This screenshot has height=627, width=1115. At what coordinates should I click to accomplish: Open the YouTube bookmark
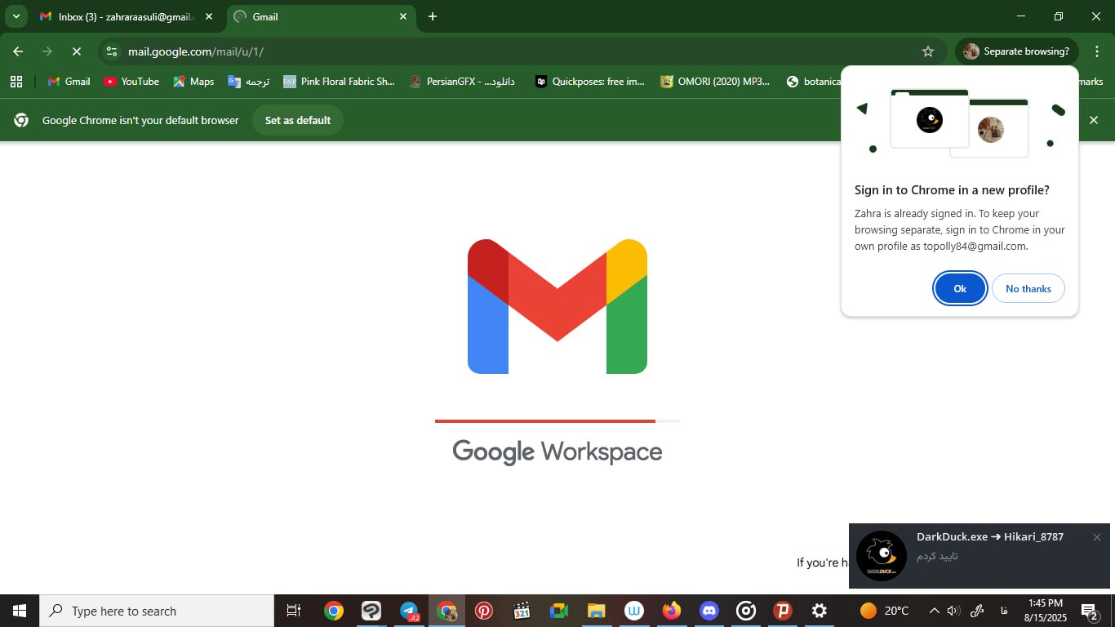pos(131,82)
